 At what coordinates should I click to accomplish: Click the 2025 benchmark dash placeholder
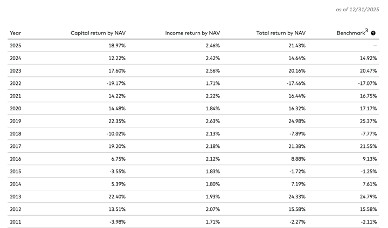point(375,46)
